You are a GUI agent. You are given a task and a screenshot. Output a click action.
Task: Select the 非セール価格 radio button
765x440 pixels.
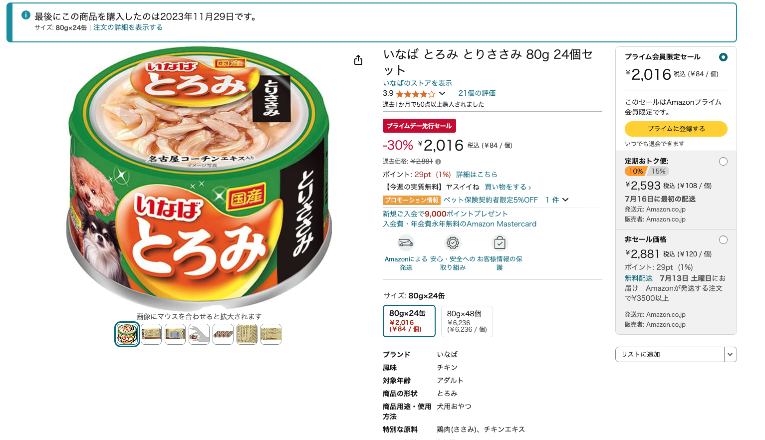(x=723, y=240)
